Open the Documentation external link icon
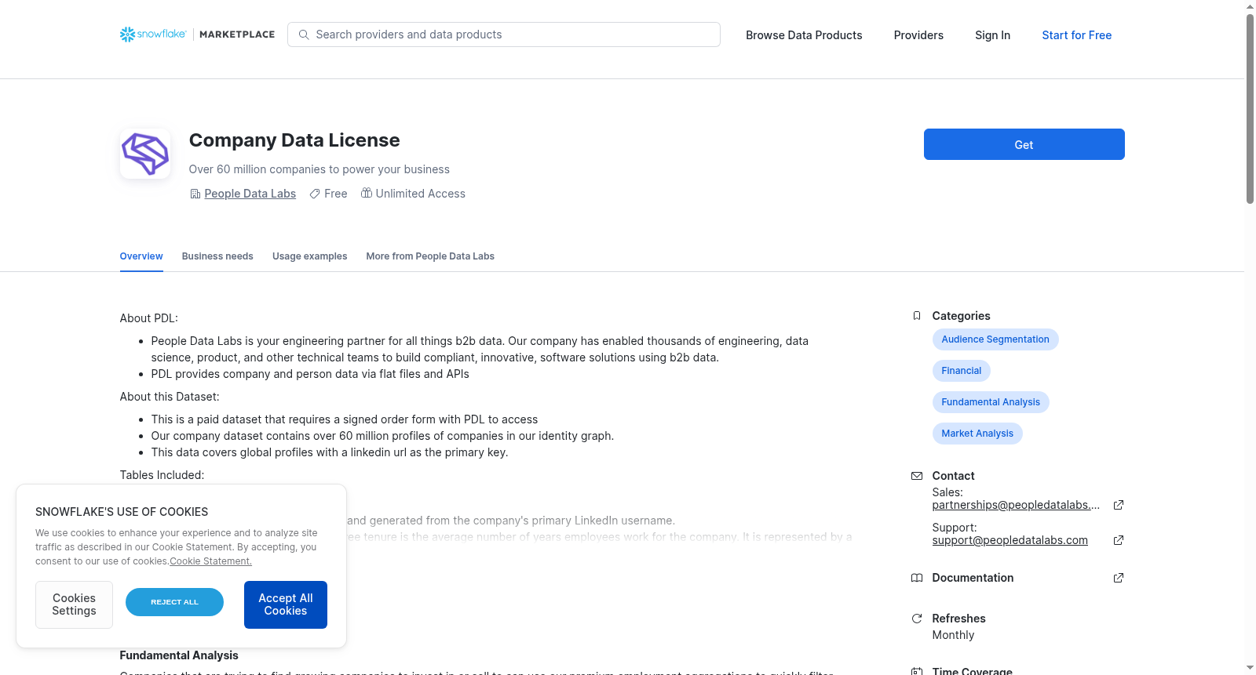1256x675 pixels. 1119,578
